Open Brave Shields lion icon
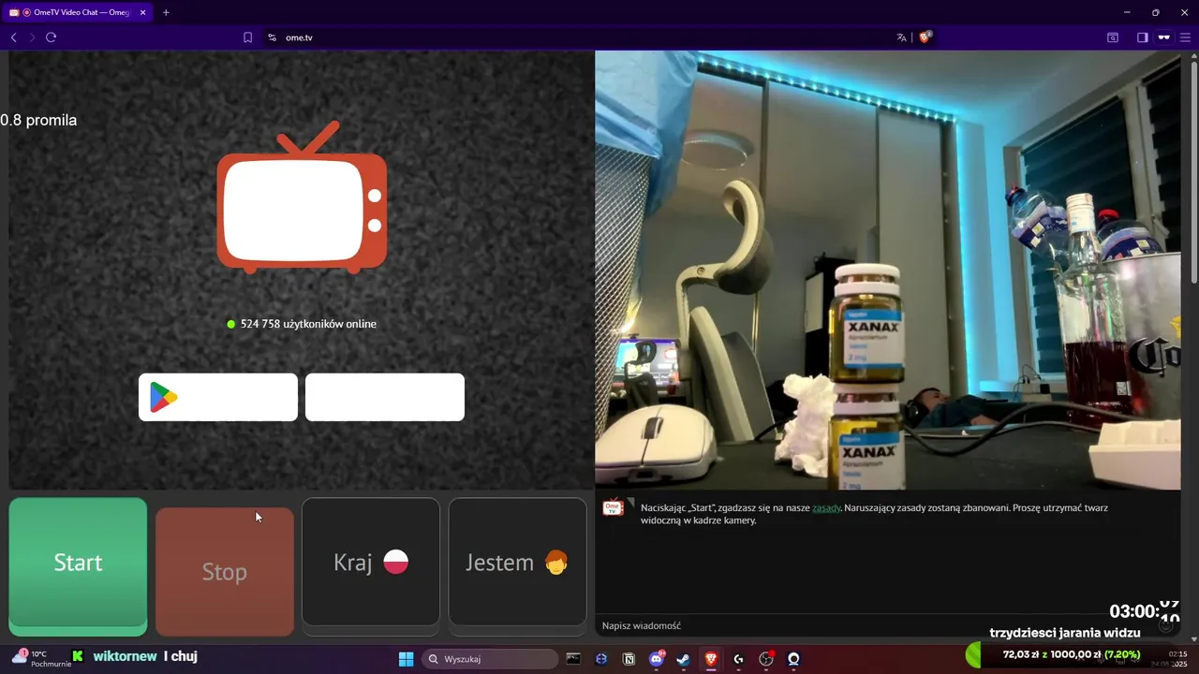The width and height of the screenshot is (1199, 674). (x=925, y=37)
